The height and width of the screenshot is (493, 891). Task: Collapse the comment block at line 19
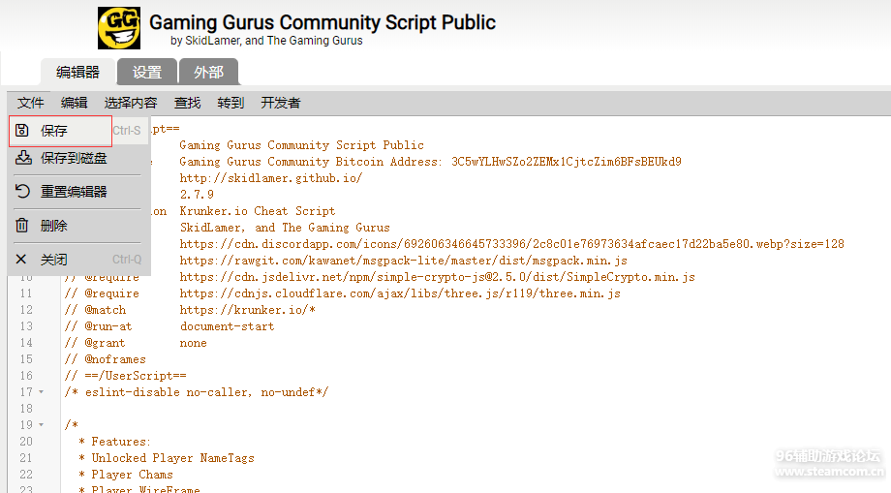tap(41, 425)
